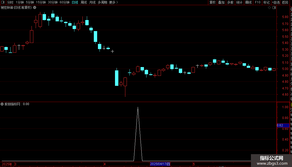Switch to 月线 monthly chart
The width and height of the screenshot is (292, 167).
pyautogui.click(x=92, y=2)
